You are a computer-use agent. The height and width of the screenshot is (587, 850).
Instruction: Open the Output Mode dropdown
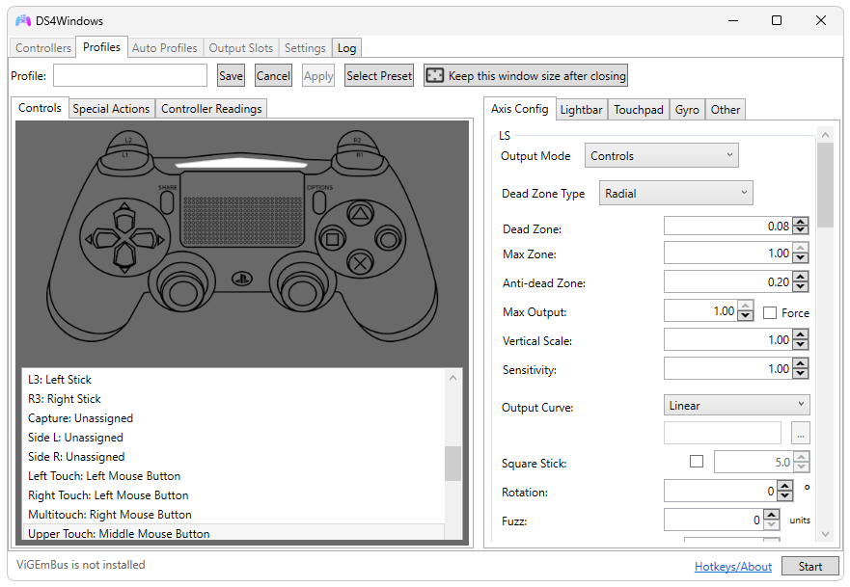661,156
